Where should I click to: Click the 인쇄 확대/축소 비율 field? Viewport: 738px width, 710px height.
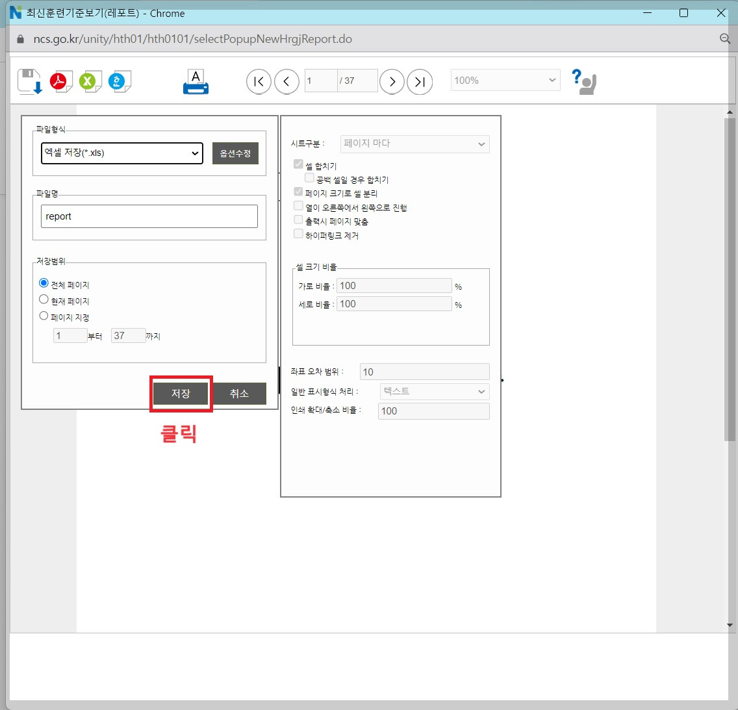point(433,411)
